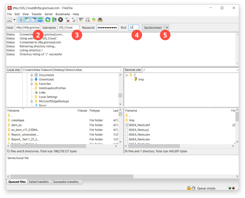245x198 pixels.
Task: Open the Transfer menu
Action: point(37,14)
